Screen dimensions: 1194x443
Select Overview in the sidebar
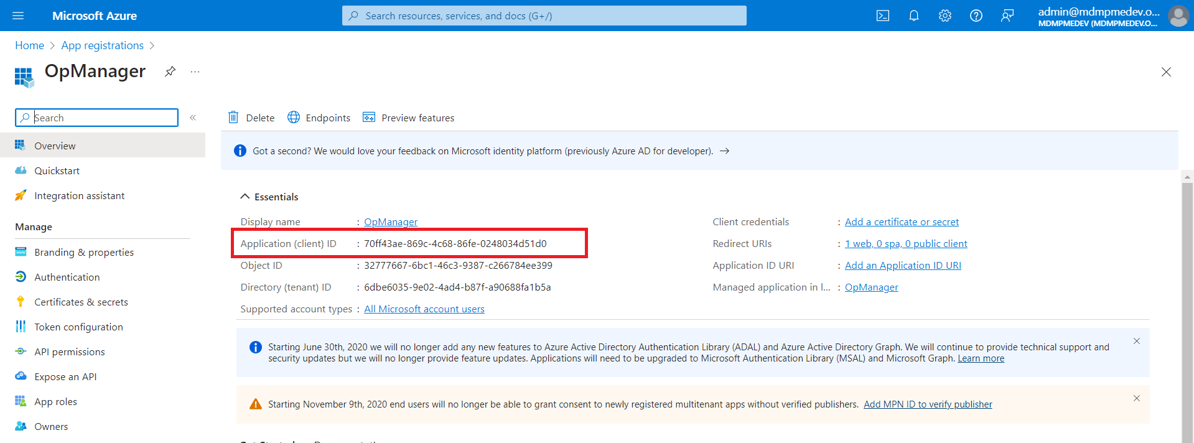pyautogui.click(x=103, y=146)
